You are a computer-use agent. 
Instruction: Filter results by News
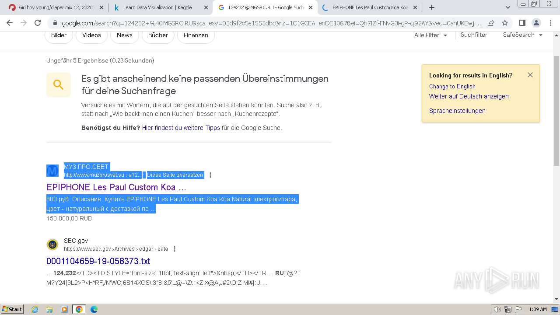click(x=124, y=35)
